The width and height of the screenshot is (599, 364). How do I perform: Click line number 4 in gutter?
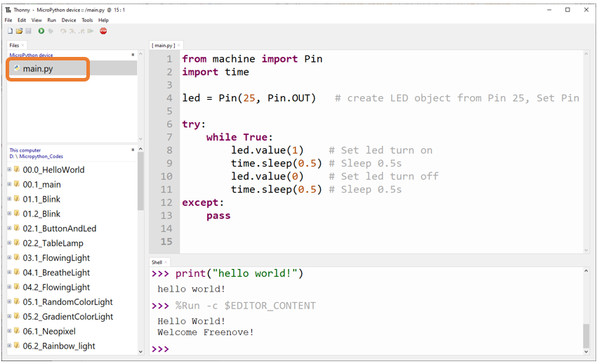(x=169, y=98)
